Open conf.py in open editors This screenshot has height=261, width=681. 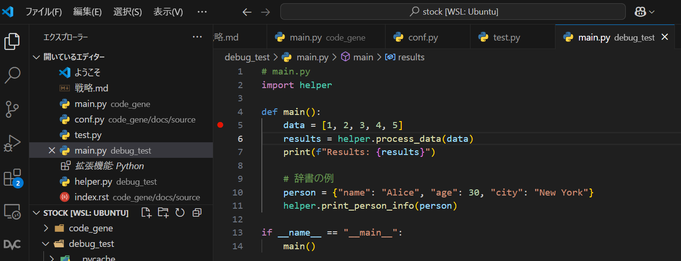pyautogui.click(x=121, y=120)
